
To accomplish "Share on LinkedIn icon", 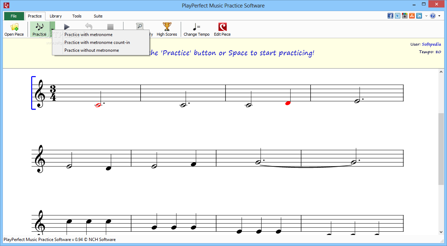I will click(419, 16).
